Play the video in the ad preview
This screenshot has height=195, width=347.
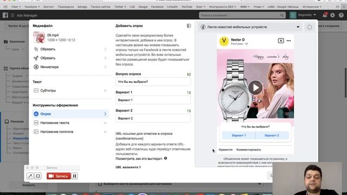click(255, 88)
